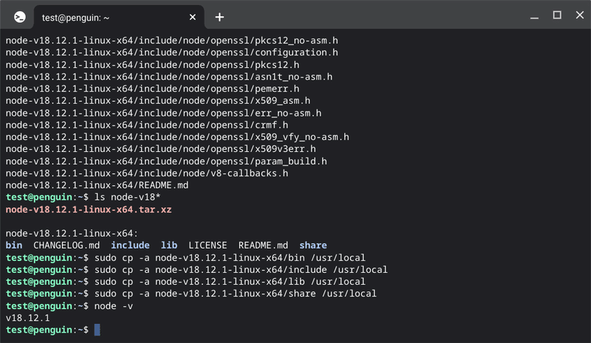Click the crmf.h file line

point(147,125)
